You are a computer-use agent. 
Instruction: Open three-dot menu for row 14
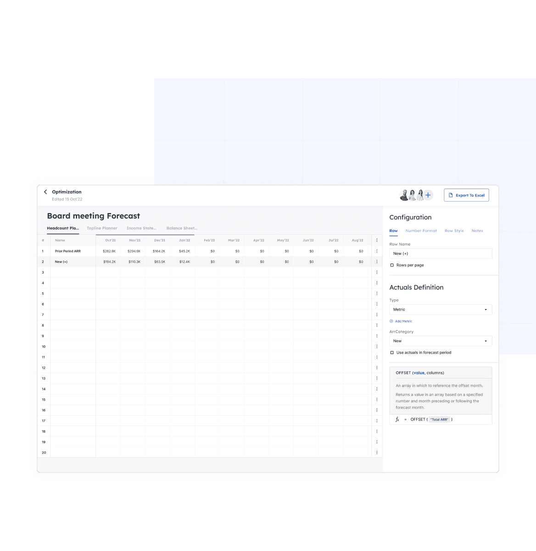(377, 389)
